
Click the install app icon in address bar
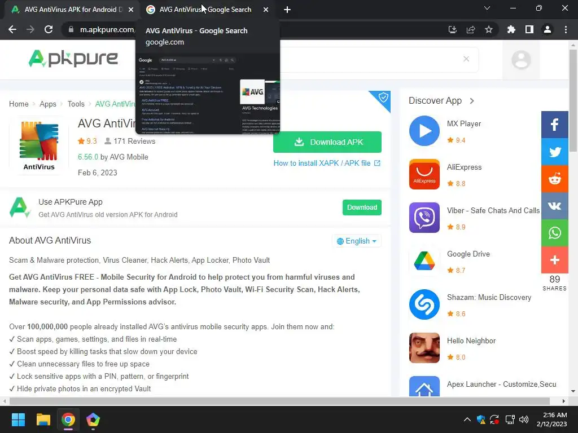pos(452,29)
